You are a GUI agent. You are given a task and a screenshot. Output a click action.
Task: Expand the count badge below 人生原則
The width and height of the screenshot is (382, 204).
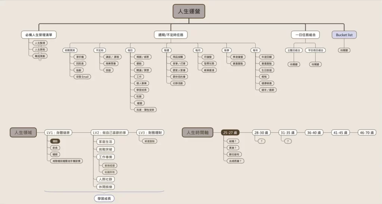point(40,53)
